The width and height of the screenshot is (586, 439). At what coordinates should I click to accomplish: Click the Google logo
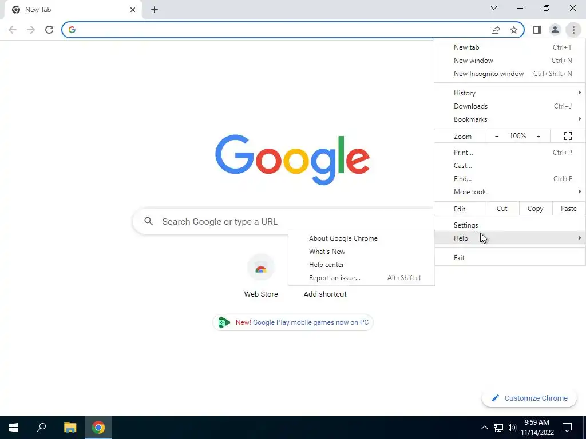[292, 159]
